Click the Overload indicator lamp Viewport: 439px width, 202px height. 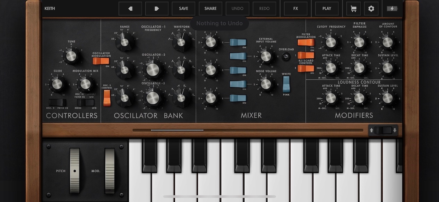(x=286, y=57)
